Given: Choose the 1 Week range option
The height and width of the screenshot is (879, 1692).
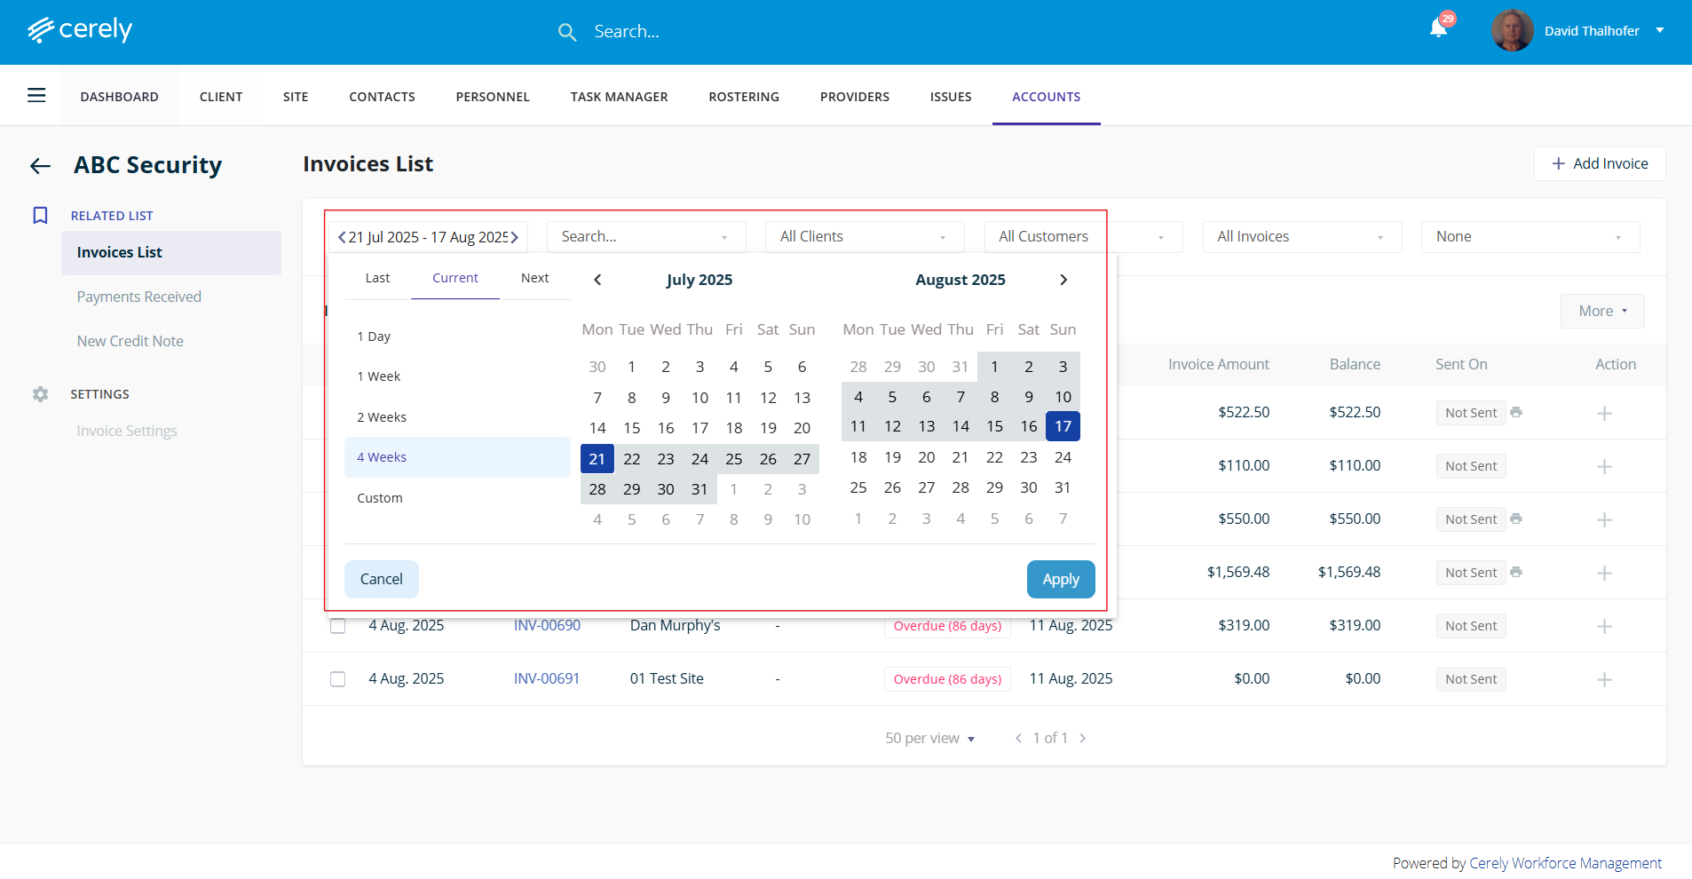Looking at the screenshot, I should pos(457,376).
